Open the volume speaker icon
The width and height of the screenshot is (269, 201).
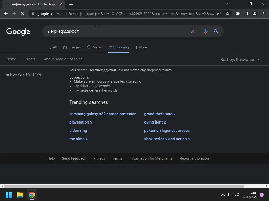coord(237,195)
